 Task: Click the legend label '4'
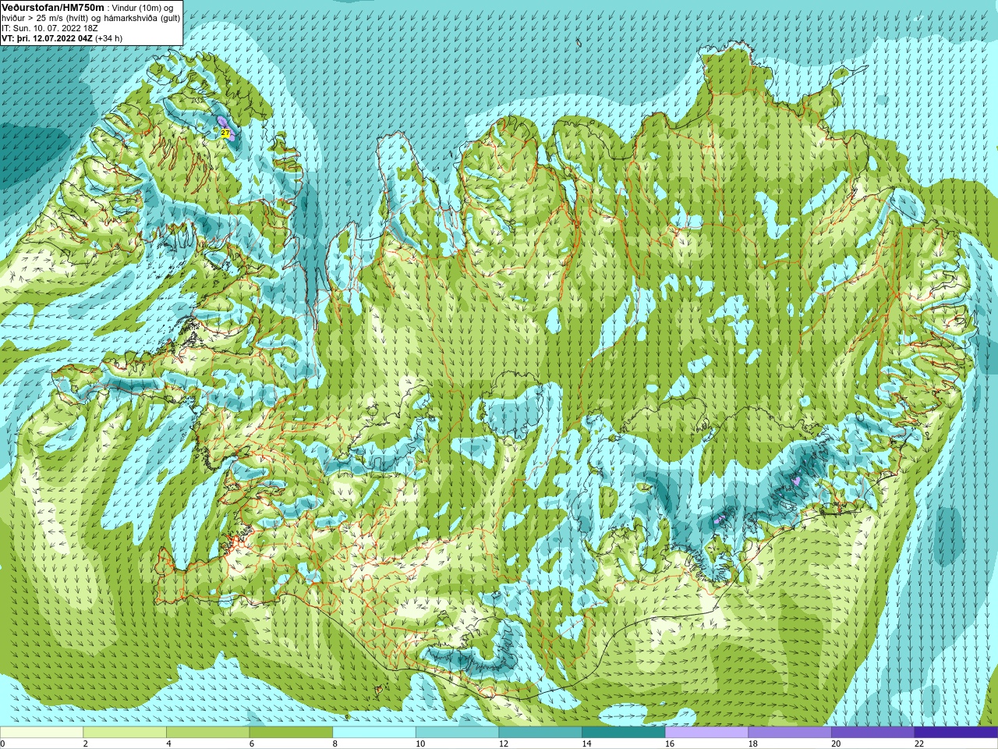tap(168, 744)
